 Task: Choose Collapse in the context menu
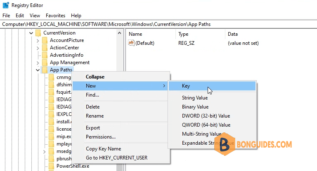(x=121, y=77)
